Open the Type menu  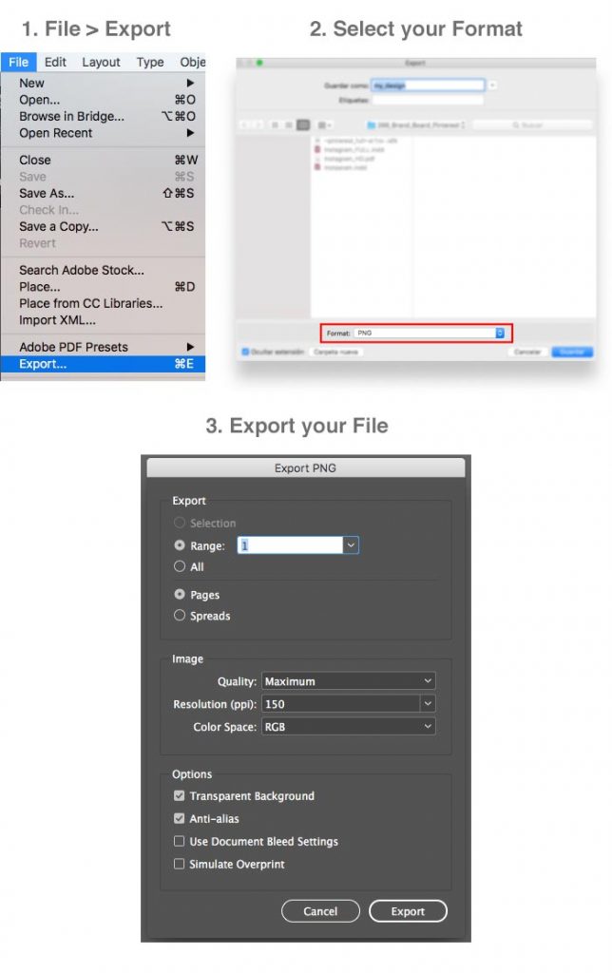pyautogui.click(x=150, y=62)
